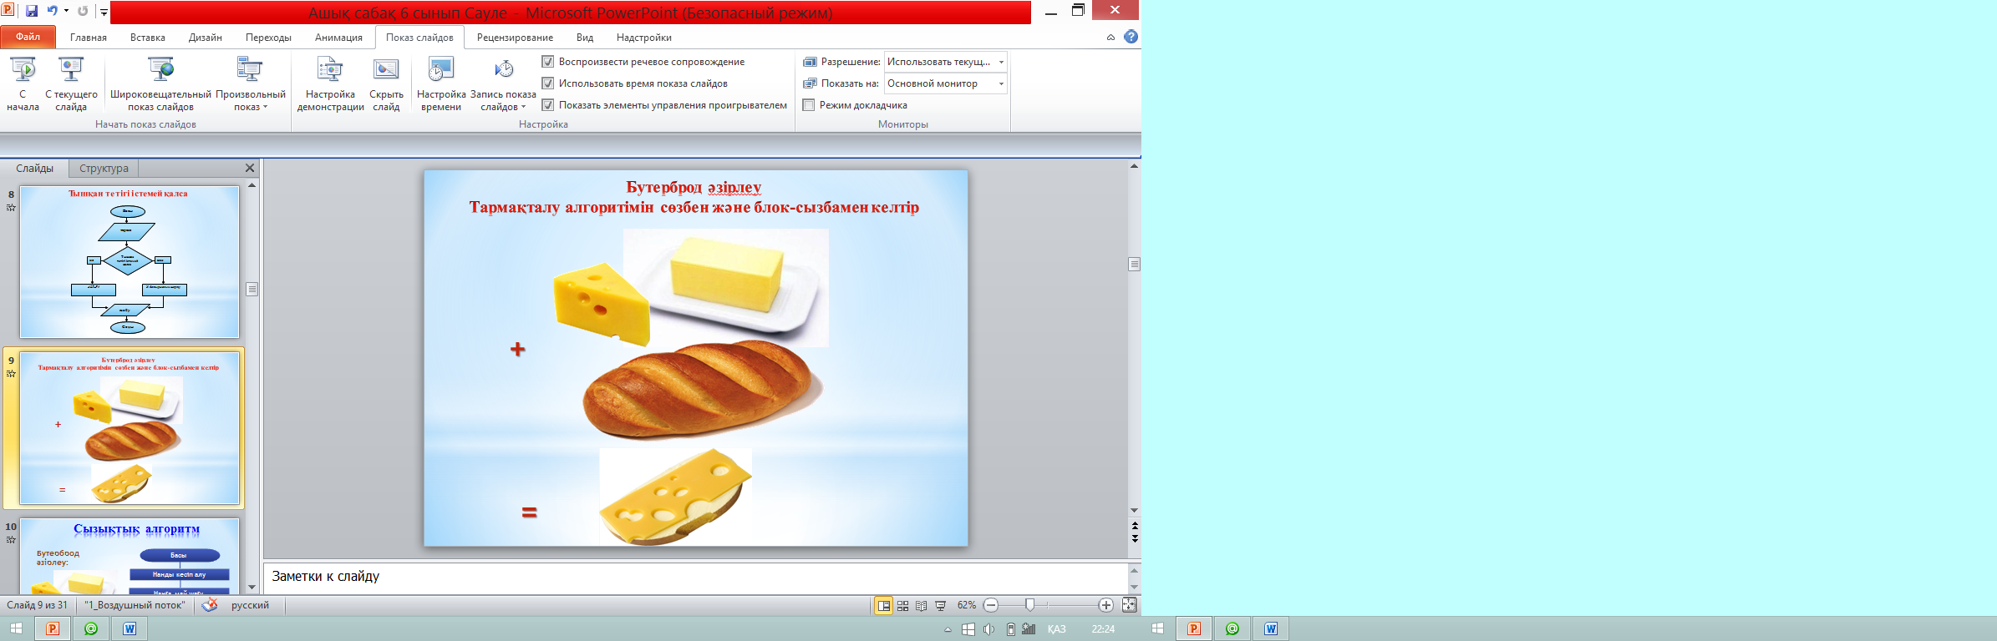Image resolution: width=1997 pixels, height=641 pixels.
Task: Switch to the 'Главная' ribbon tab
Action: [89, 38]
